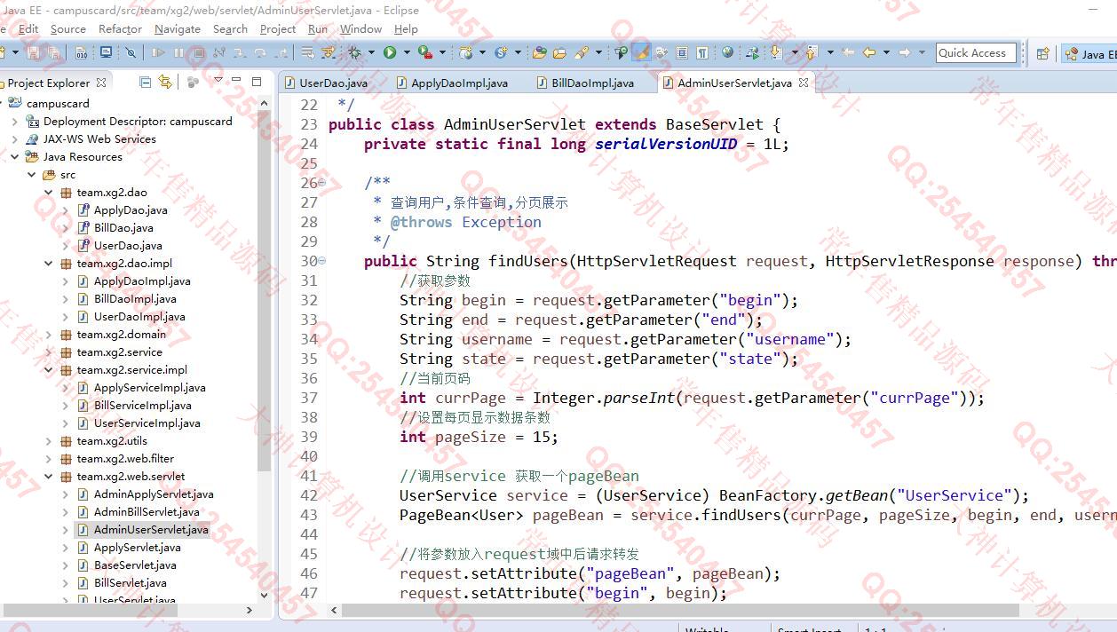
Task: Toggle code folding at line 26
Action: (x=322, y=183)
